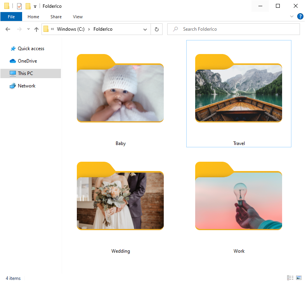Open Customize Quick Access Toolbar dropdown
305x283 pixels.
pyautogui.click(x=35, y=7)
